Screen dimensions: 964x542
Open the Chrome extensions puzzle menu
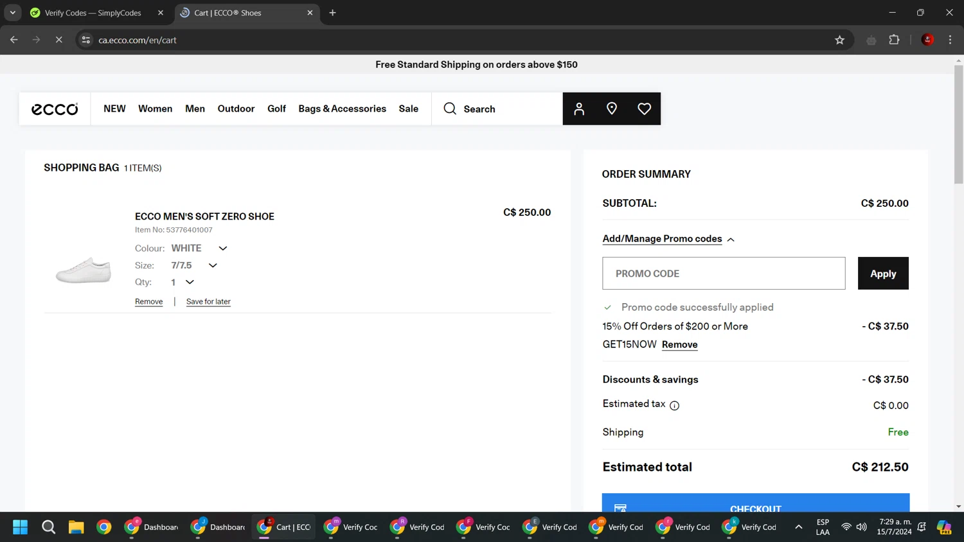click(x=894, y=40)
